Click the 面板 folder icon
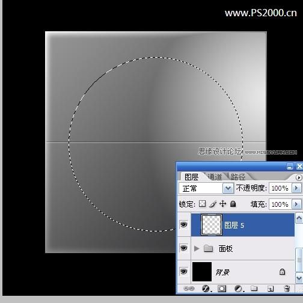 click(x=209, y=248)
